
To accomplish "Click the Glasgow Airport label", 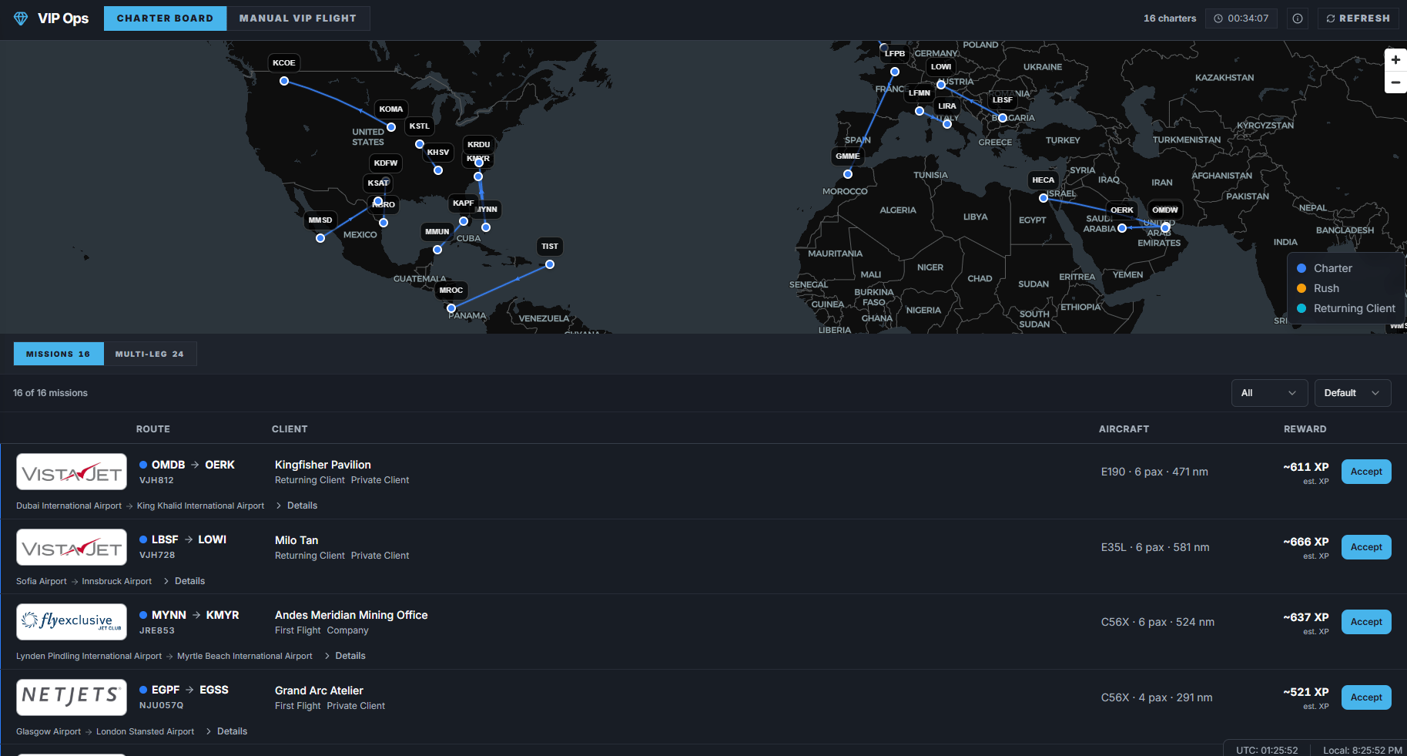I will click(49, 731).
